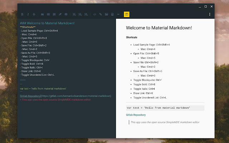Toggle italic formatting in the toolbar
229x143 pixels.
tap(28, 14)
